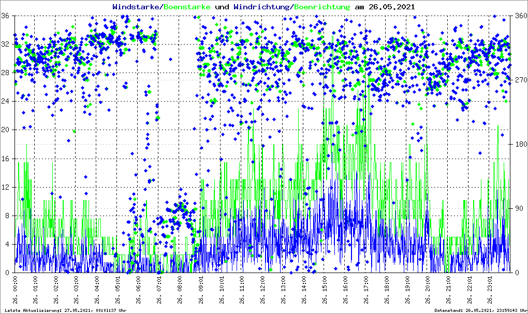
Task: Click the 20 value on the left axis
Action: [5, 130]
